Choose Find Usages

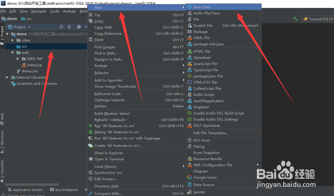(x=137, y=47)
